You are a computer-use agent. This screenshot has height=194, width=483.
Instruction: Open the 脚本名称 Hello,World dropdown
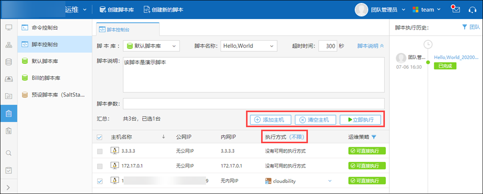pos(249,46)
